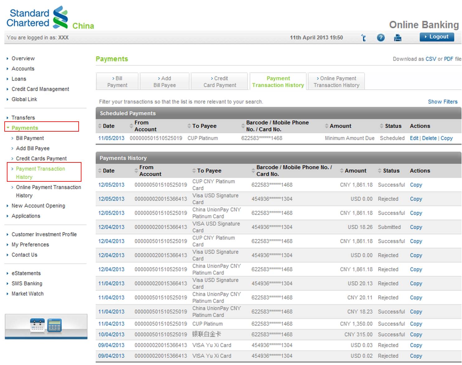
Task: Copy the USD 0.02 Rejected payment
Action: click(x=416, y=356)
